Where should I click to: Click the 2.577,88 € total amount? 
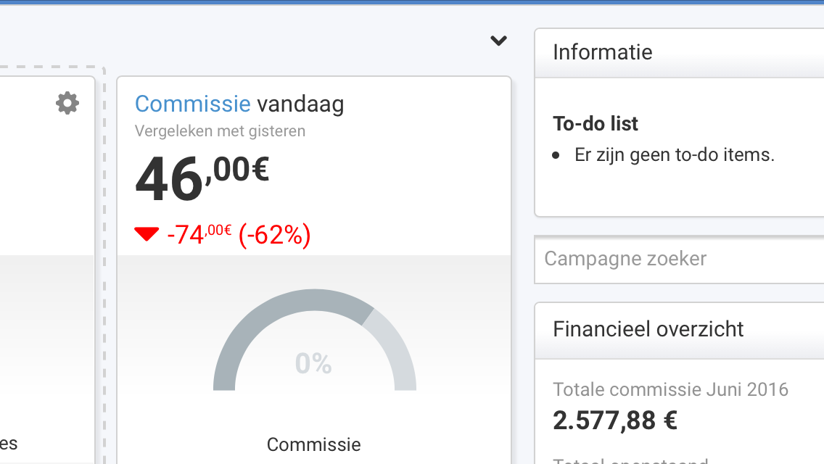click(x=615, y=420)
